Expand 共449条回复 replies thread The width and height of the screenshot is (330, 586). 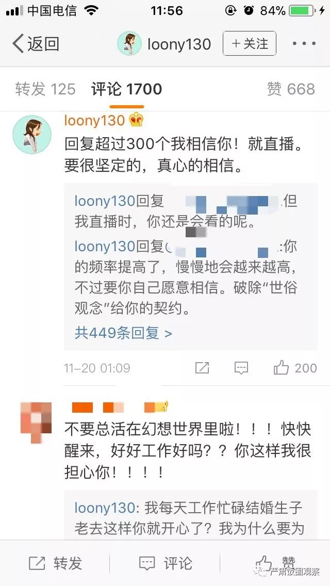point(123,332)
